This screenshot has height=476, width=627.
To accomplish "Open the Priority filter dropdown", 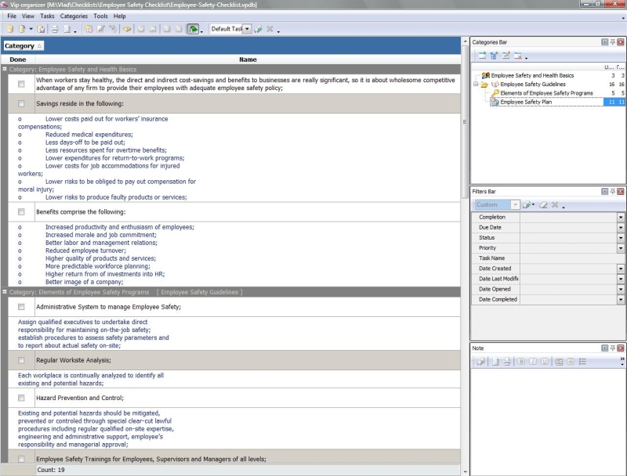I will click(x=621, y=248).
